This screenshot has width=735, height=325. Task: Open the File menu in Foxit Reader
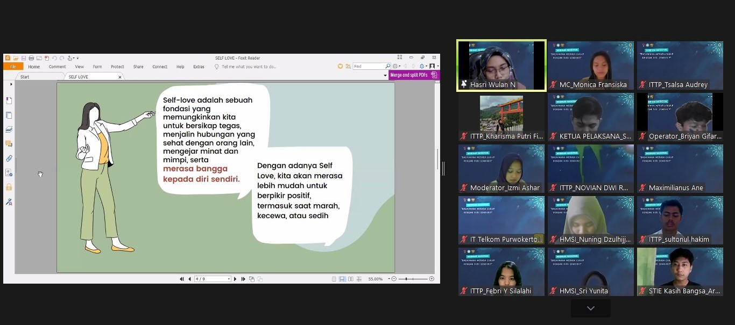tap(13, 67)
